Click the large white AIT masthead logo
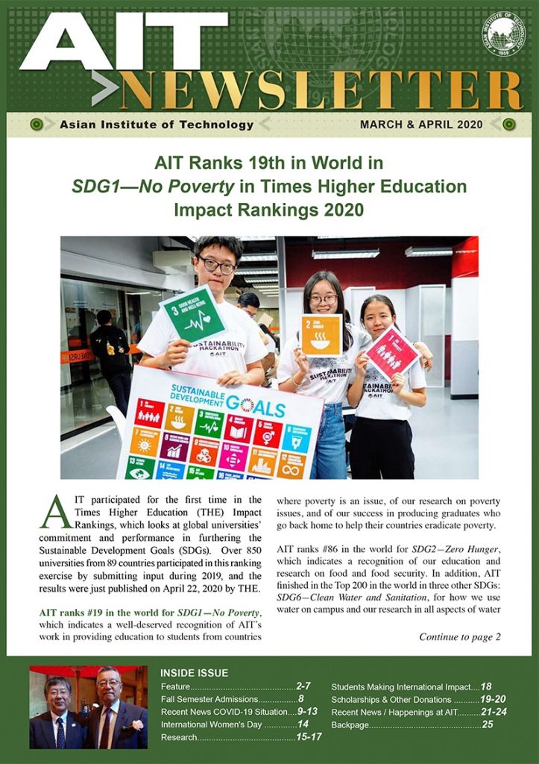The image size is (539, 764). tap(124, 41)
